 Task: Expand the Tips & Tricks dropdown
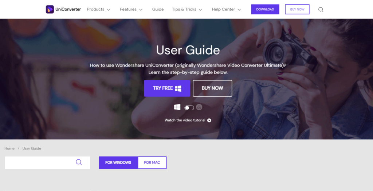(x=187, y=9)
